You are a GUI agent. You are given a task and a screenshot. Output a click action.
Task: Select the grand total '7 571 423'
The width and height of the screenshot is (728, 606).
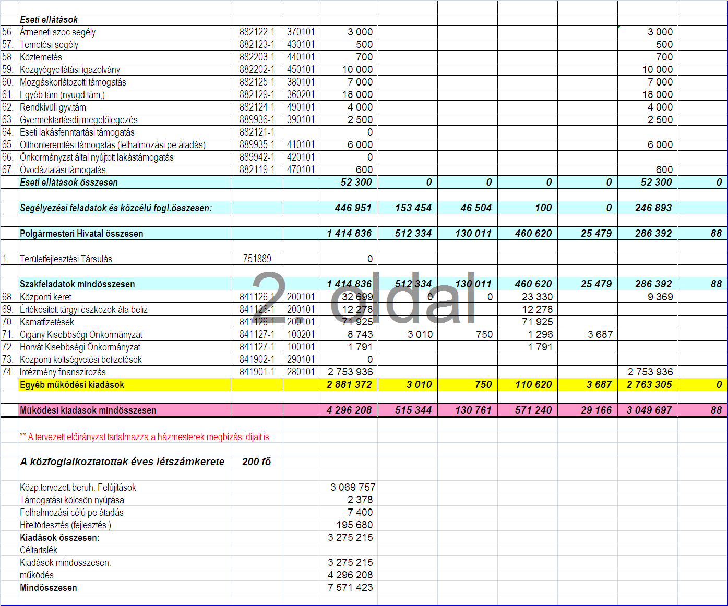[x=350, y=587]
